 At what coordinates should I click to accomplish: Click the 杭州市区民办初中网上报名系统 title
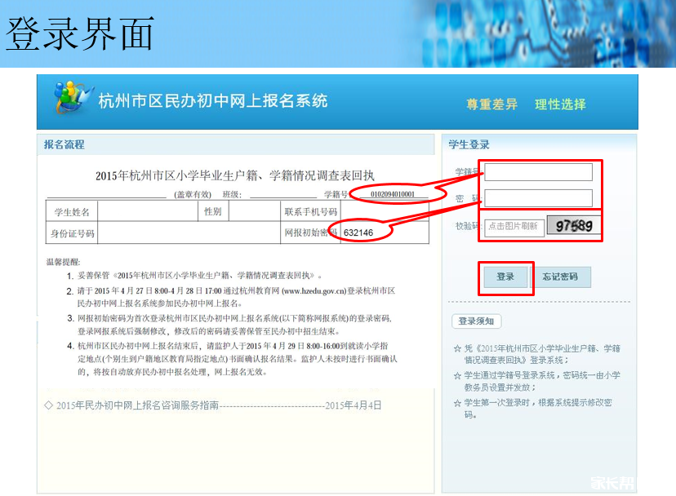coord(212,101)
